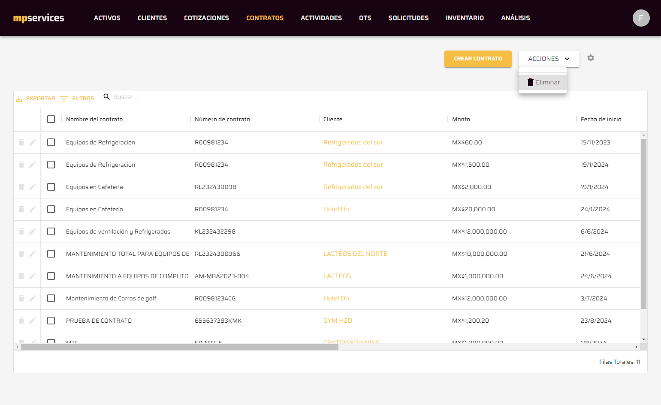Check the RL2324300966 row checkbox
Image resolution: width=661 pixels, height=405 pixels.
pyautogui.click(x=51, y=254)
